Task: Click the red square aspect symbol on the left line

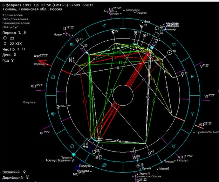Action: pyautogui.click(x=85, y=101)
